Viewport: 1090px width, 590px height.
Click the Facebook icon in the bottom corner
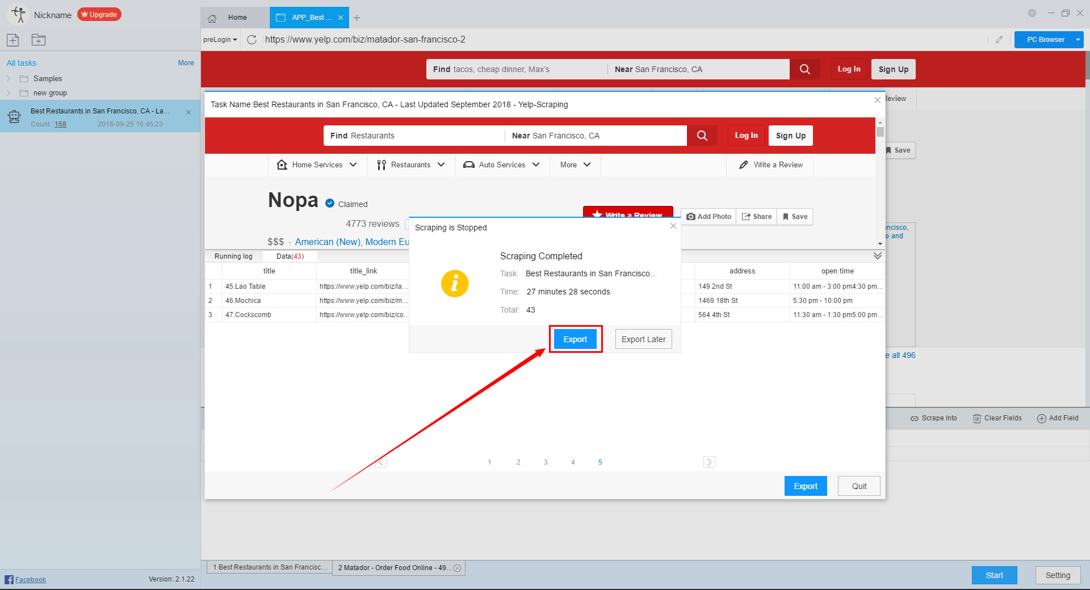[8, 579]
